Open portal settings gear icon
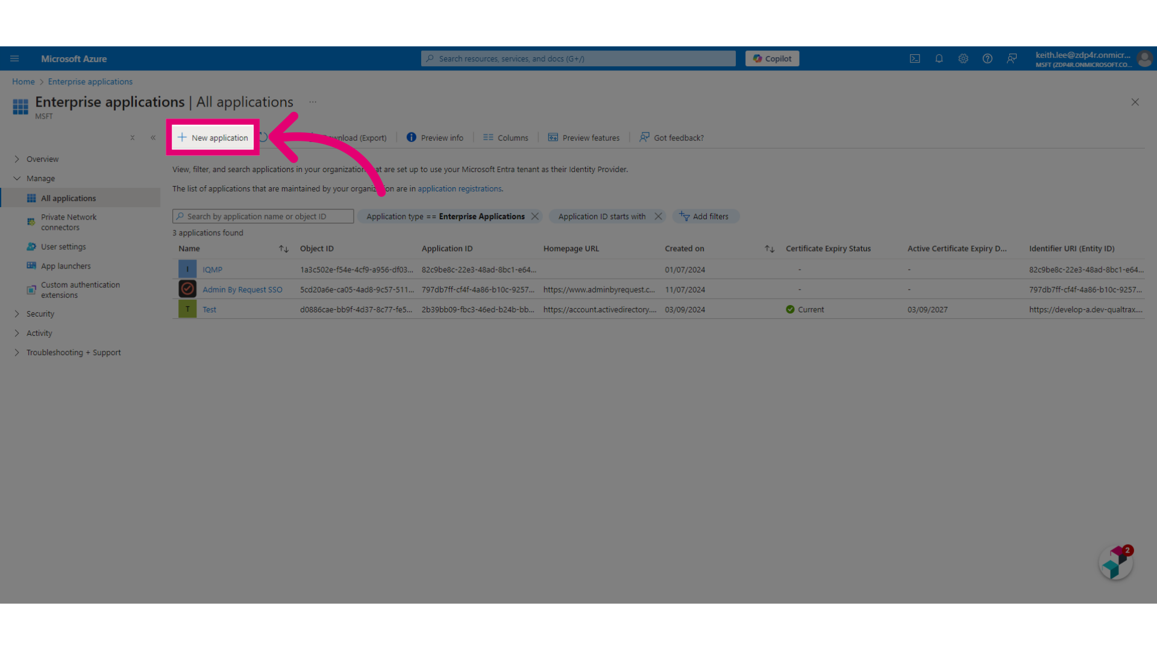Image resolution: width=1157 pixels, height=650 pixels. tap(963, 58)
